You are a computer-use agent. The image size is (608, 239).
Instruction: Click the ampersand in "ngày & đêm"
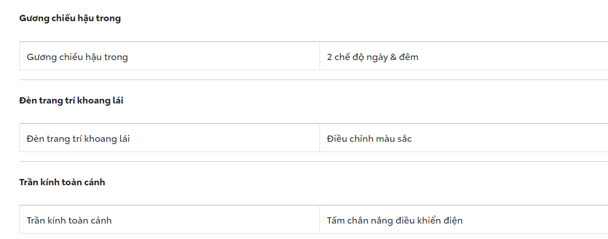393,57
